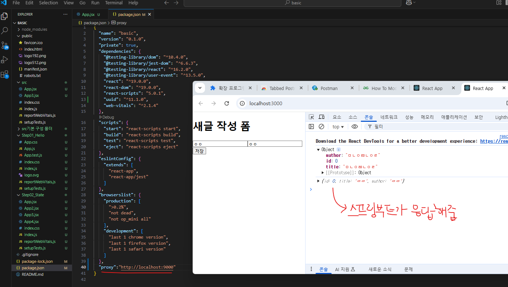Close the Tabbed Postman browser tab
The width and height of the screenshot is (508, 287).
[x=301, y=88]
